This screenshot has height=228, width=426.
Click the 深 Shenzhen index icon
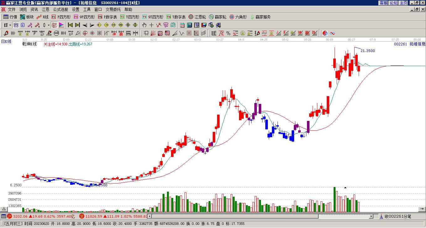click(82, 216)
